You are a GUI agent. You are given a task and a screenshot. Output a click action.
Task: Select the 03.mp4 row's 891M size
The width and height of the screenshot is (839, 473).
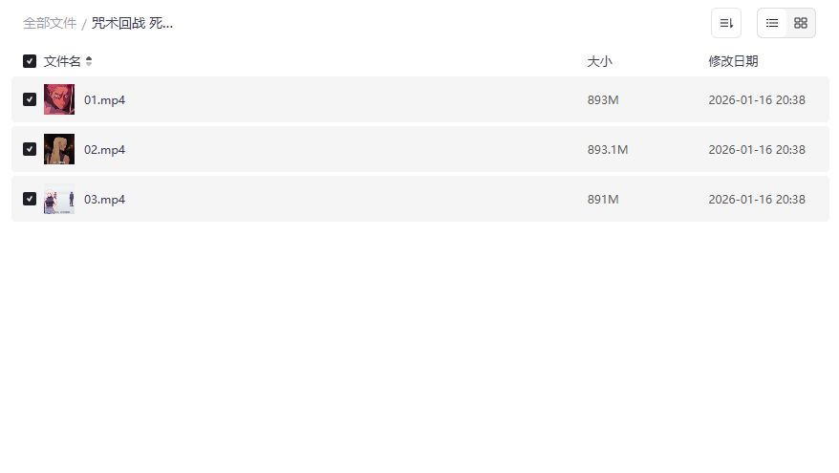click(x=603, y=199)
